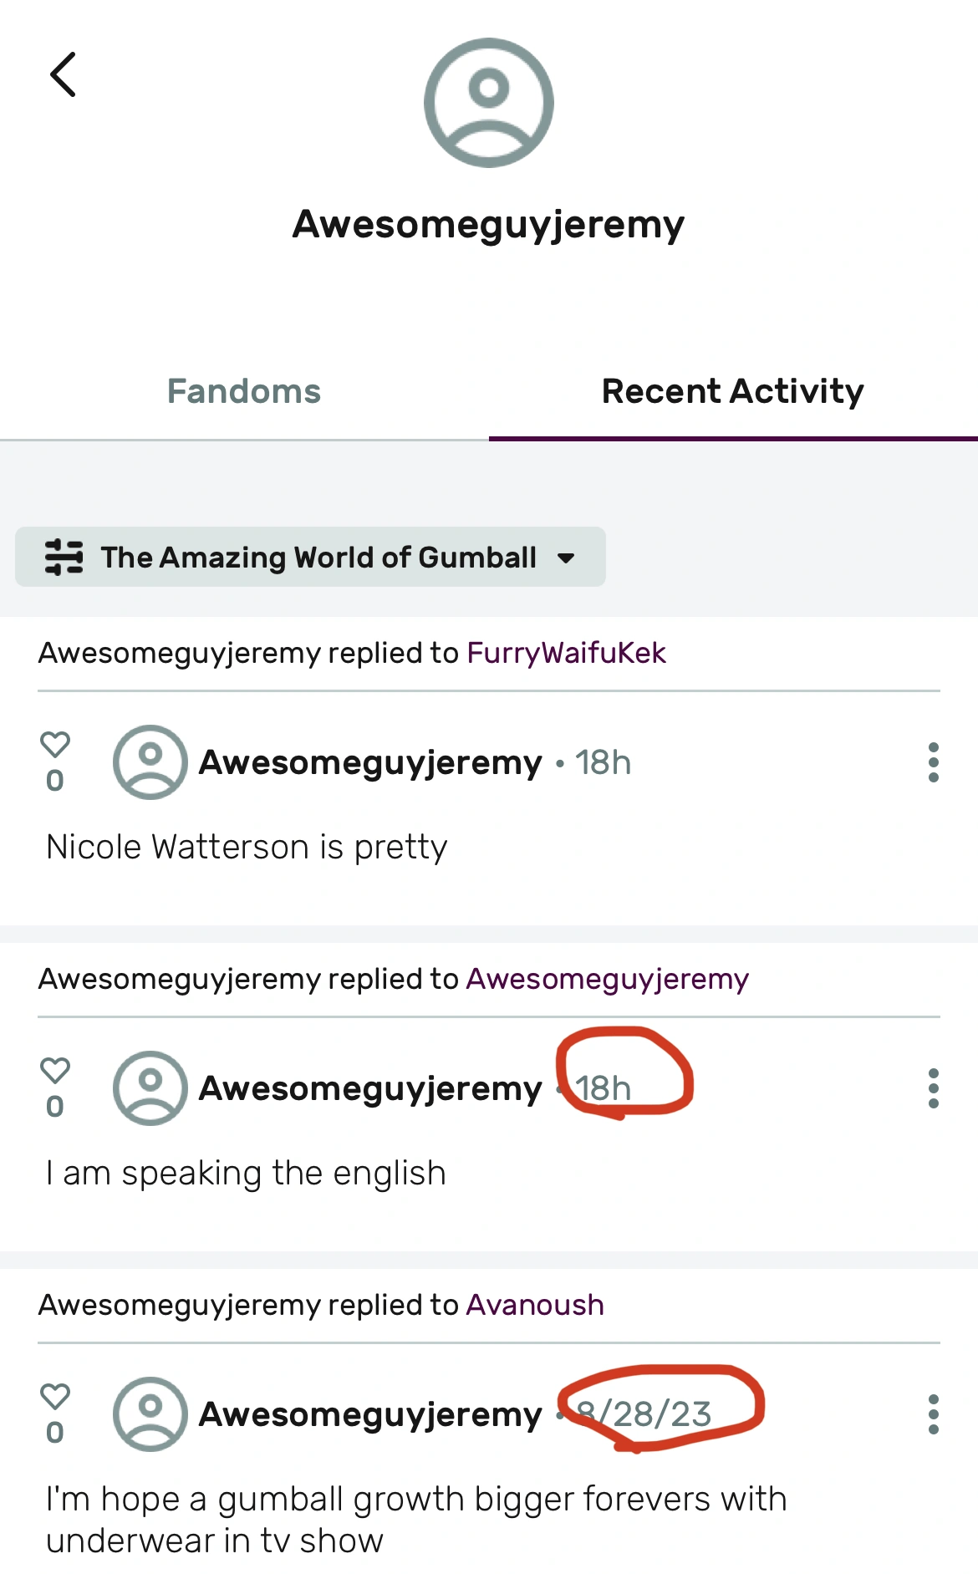
Task: Like the gumball growth bigger reply
Action: (x=55, y=1396)
